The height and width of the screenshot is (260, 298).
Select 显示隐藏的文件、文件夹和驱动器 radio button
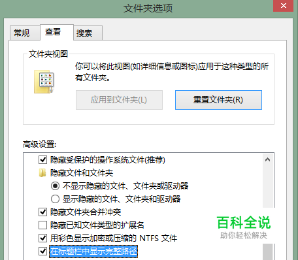55,199
